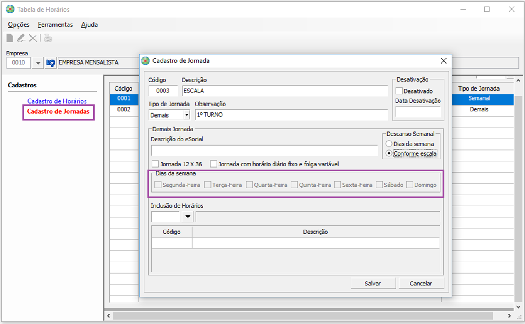
Task: Open the Opções menu
Action: point(19,24)
